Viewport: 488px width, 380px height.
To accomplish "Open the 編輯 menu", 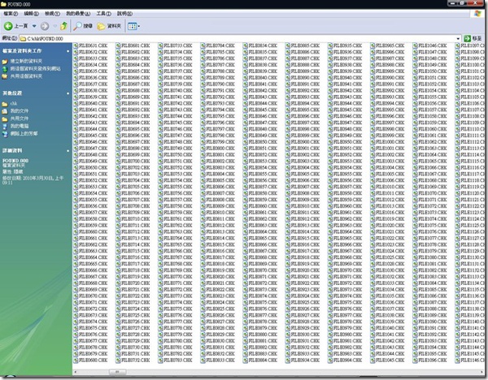I will click(x=31, y=14).
